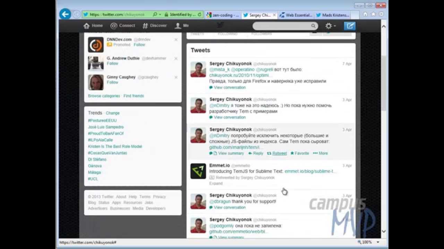Click the Twitter bird logo in nav bar

point(221,25)
